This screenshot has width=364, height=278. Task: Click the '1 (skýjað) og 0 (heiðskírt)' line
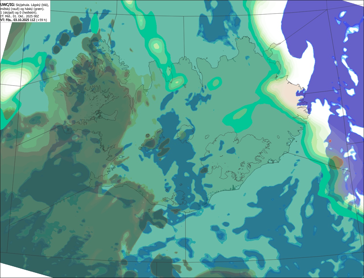coord(19,13)
